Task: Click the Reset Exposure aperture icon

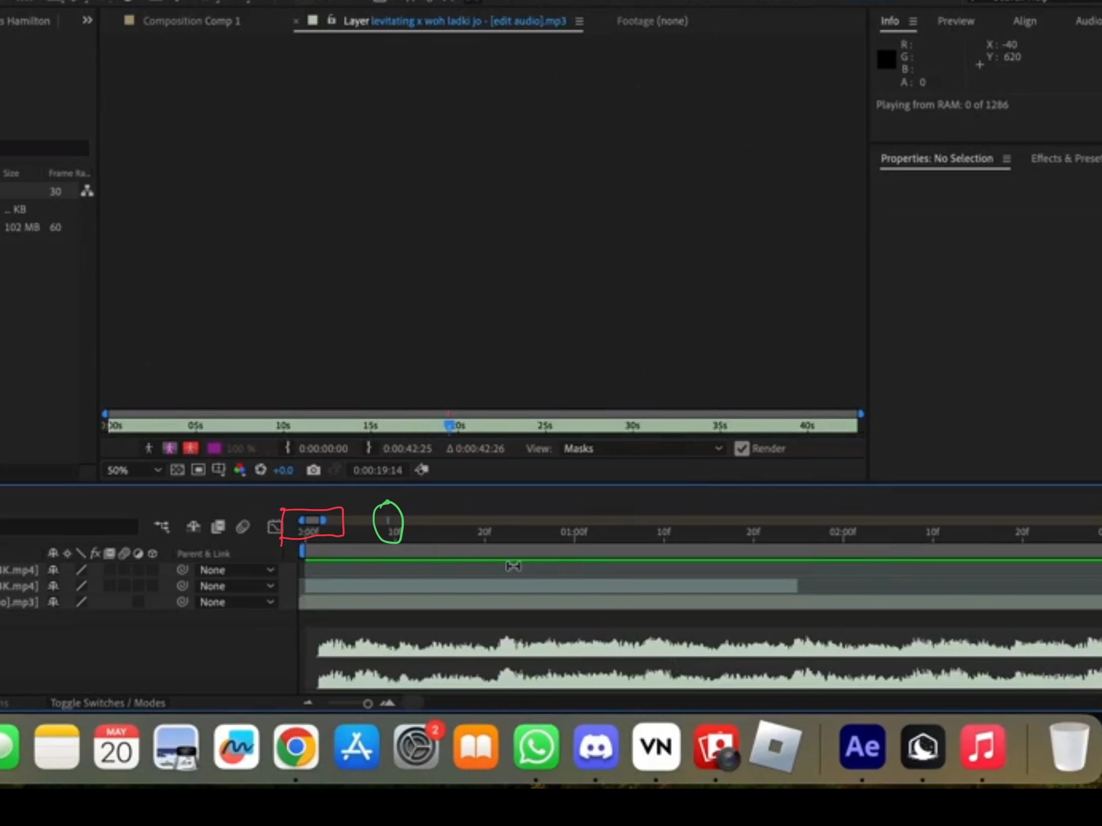Action: (260, 470)
